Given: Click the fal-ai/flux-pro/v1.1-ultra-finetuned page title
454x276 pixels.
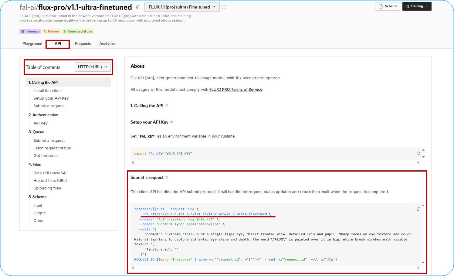Looking at the screenshot, I should [76, 7].
